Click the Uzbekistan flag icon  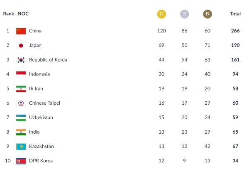21,118
